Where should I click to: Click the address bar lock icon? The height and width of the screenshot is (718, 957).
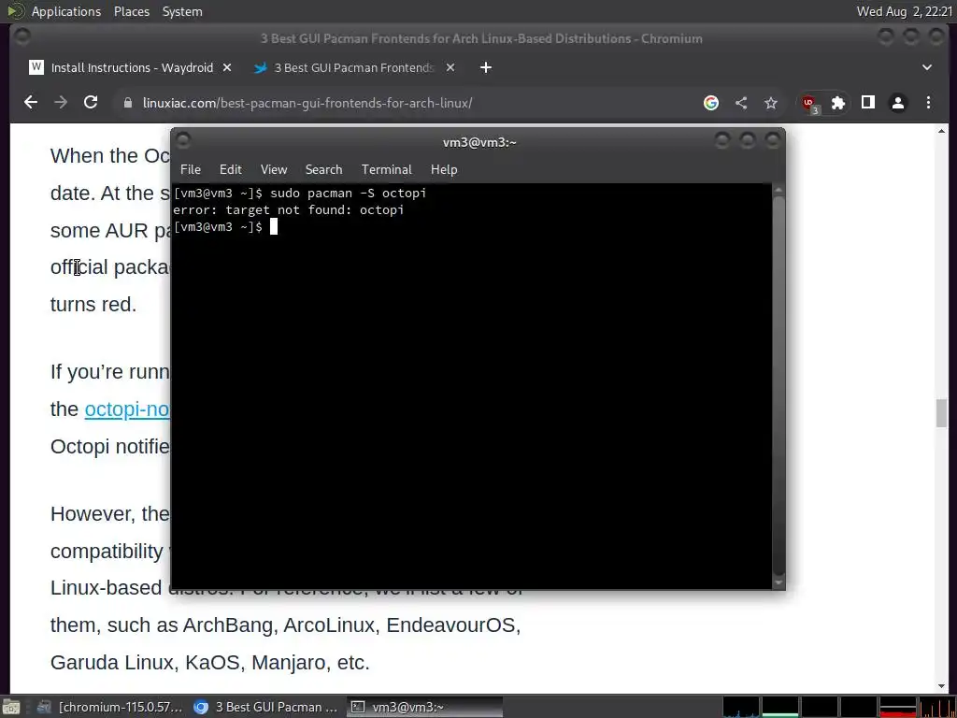pos(127,103)
